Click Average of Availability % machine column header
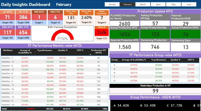Viewport: 201px width, 111px height. point(25,52)
